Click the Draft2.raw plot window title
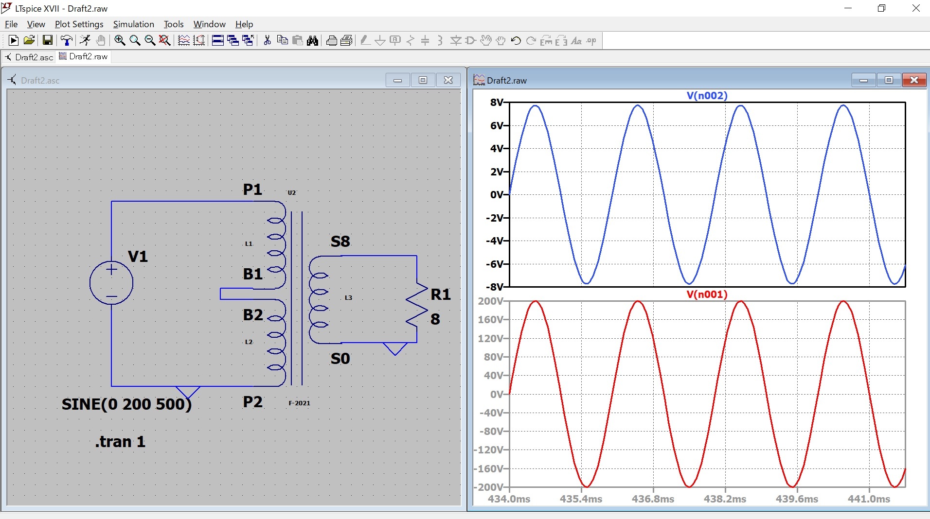 pyautogui.click(x=507, y=80)
